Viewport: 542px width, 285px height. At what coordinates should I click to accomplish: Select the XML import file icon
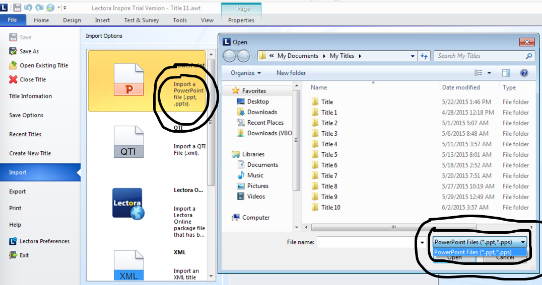click(x=128, y=265)
